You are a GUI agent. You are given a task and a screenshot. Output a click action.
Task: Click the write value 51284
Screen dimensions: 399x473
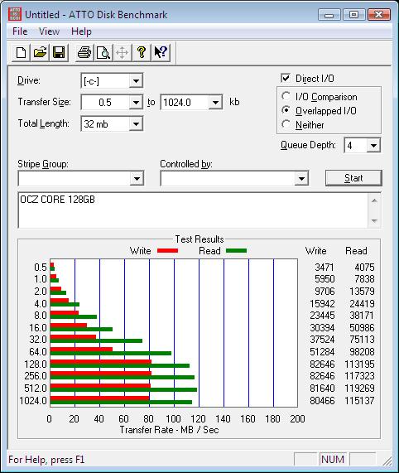(322, 352)
